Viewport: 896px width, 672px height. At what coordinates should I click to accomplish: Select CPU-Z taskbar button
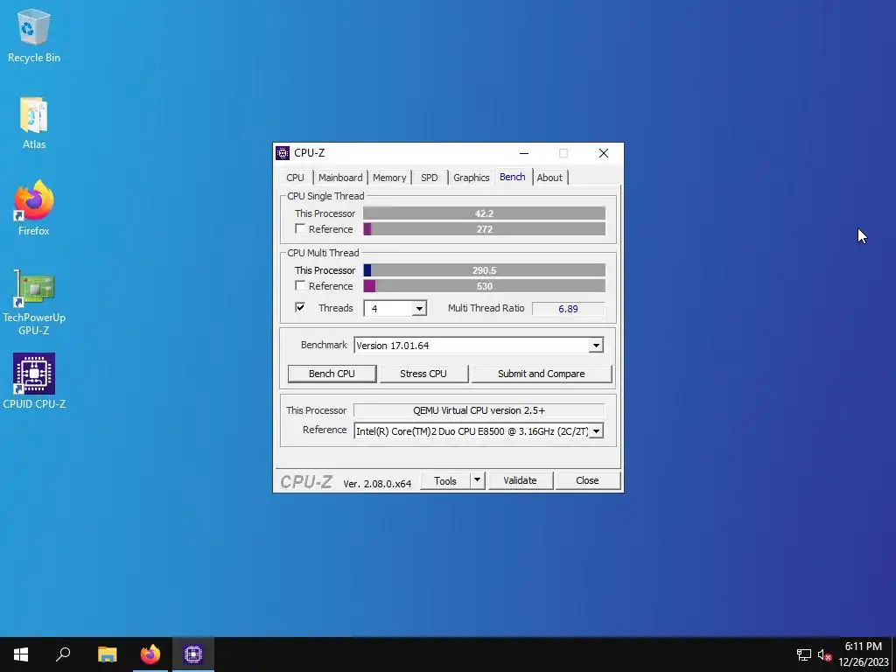[x=193, y=654]
